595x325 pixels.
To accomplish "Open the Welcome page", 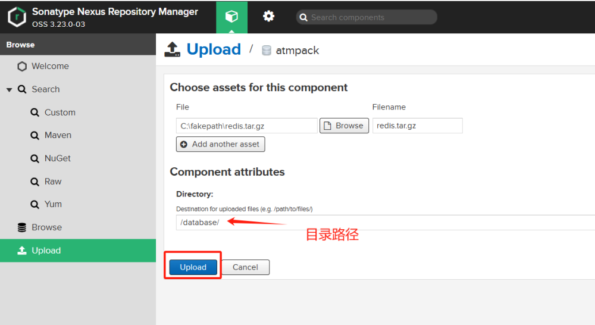I will (x=50, y=66).
